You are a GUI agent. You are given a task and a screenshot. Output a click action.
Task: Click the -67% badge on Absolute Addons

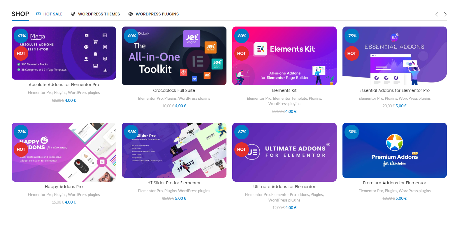(21, 36)
